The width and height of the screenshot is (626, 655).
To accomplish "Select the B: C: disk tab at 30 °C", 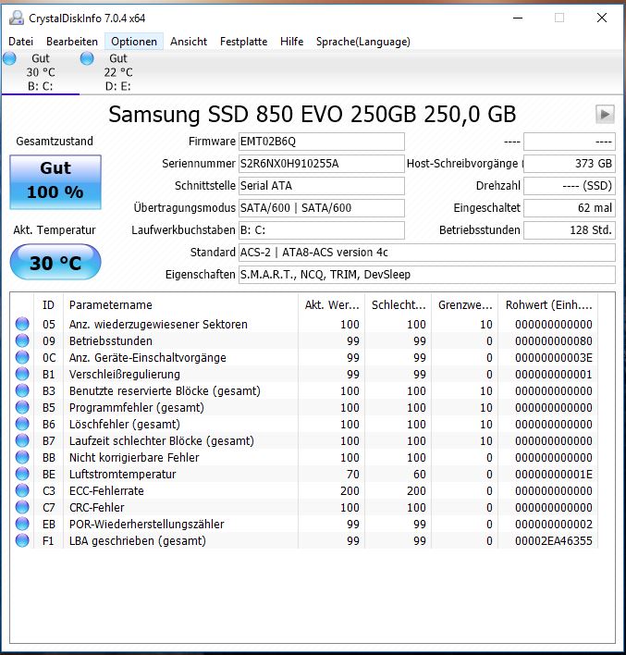I will coord(40,72).
